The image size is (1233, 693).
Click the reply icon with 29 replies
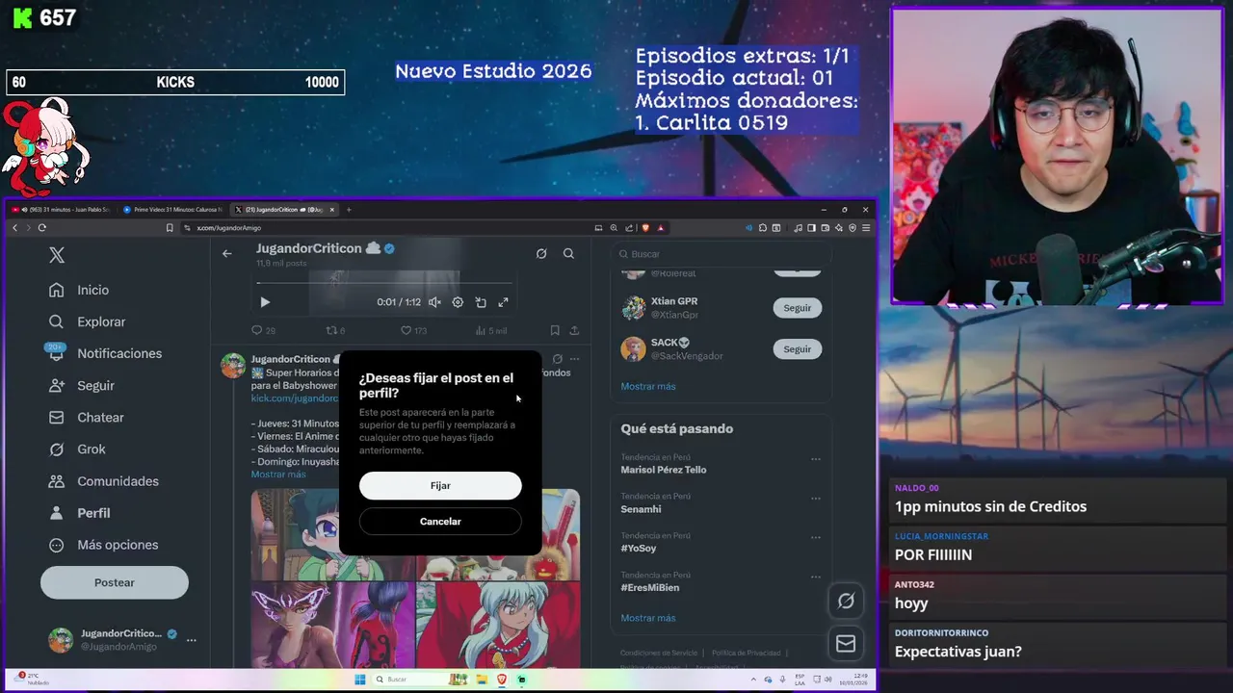[x=263, y=330]
